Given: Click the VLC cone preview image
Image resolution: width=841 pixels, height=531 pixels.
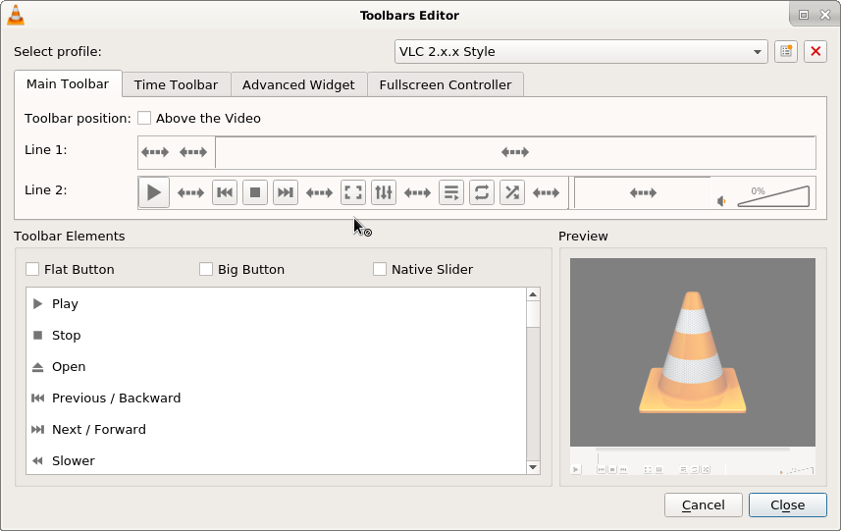Looking at the screenshot, I should click(693, 352).
